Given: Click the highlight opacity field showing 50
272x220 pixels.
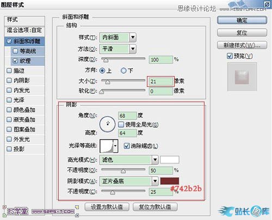Looking at the screenshot, I should 161,171.
